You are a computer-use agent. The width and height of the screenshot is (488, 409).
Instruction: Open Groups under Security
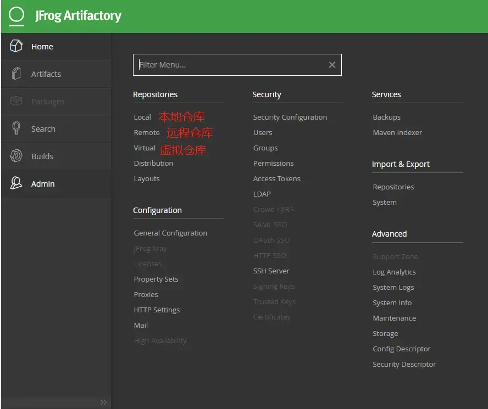[265, 148]
